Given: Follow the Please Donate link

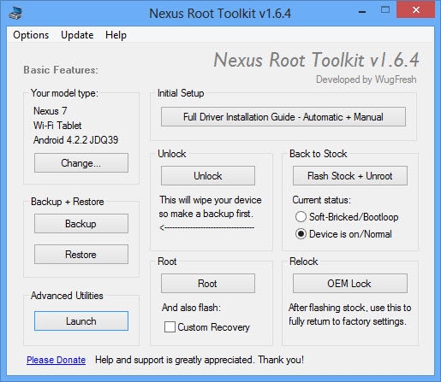Looking at the screenshot, I should (57, 360).
